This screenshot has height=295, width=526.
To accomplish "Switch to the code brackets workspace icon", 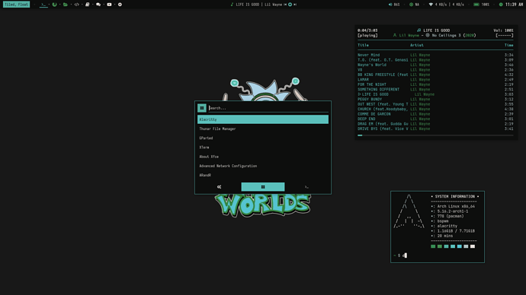I will click(x=76, y=5).
